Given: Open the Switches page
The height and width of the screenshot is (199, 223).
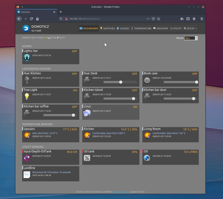Looking at the screenshot, I should tap(108, 28).
